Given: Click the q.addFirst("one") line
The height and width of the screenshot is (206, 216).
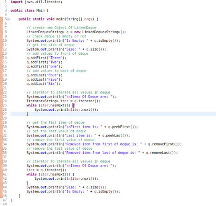Looking at the screenshot, I should [44, 66].
